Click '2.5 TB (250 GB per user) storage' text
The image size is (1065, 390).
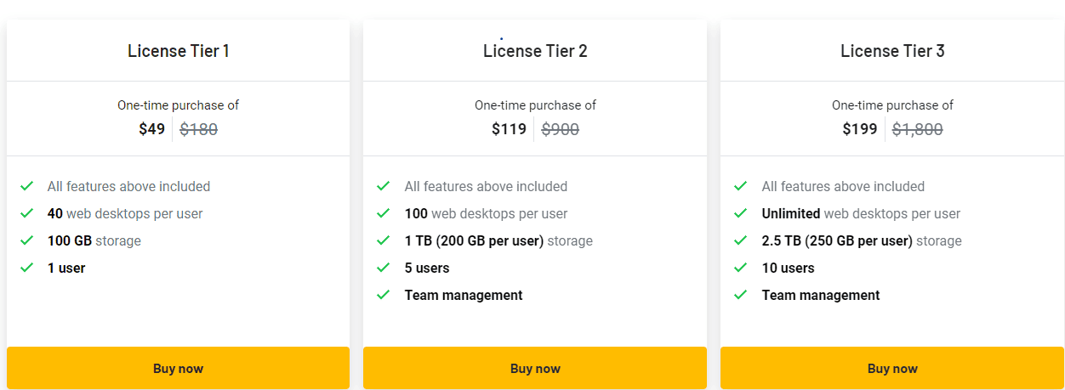click(x=862, y=241)
